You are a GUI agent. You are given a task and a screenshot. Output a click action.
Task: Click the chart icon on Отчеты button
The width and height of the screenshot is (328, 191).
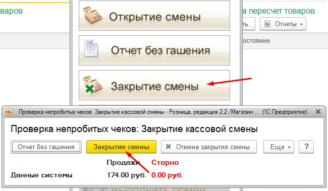(x=267, y=24)
